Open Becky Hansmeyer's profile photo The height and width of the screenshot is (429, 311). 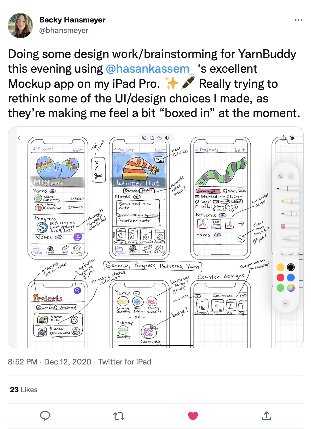[21, 26]
